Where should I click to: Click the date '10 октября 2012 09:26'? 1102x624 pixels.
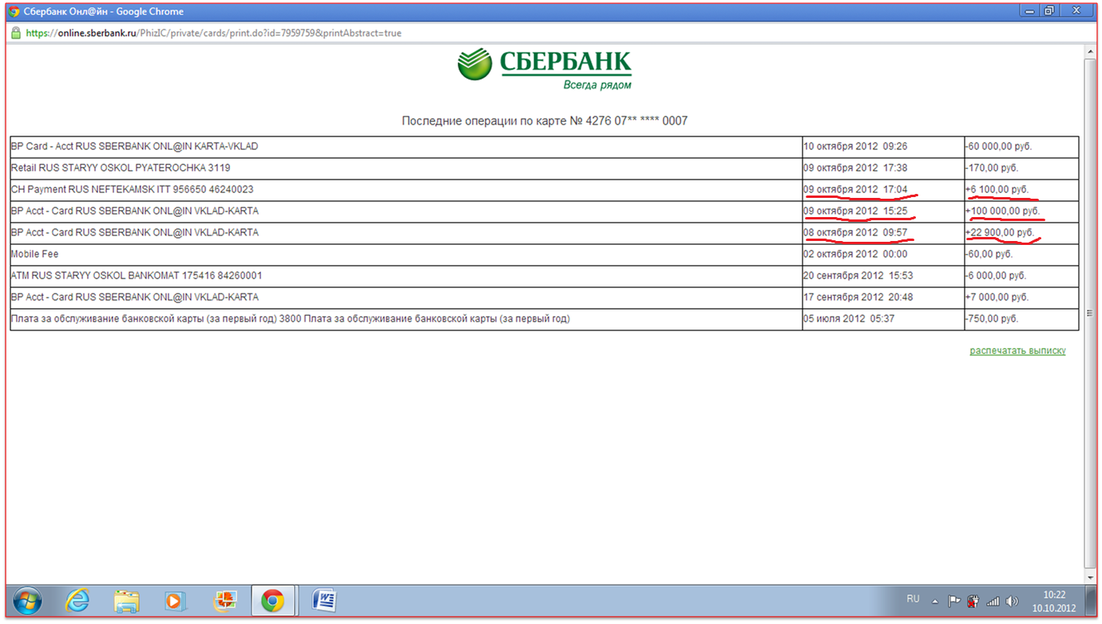856,147
